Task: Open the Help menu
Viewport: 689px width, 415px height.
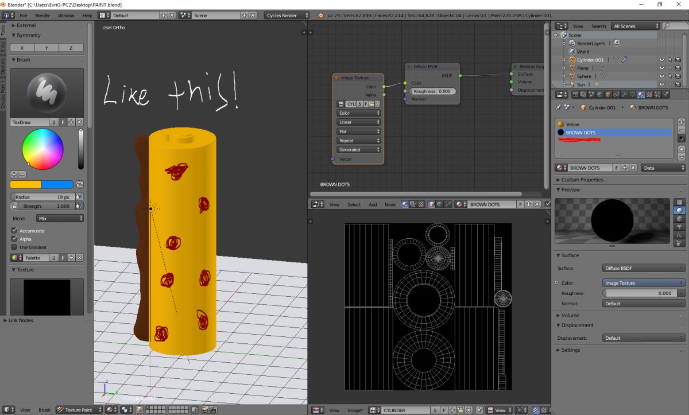Action: coord(87,15)
